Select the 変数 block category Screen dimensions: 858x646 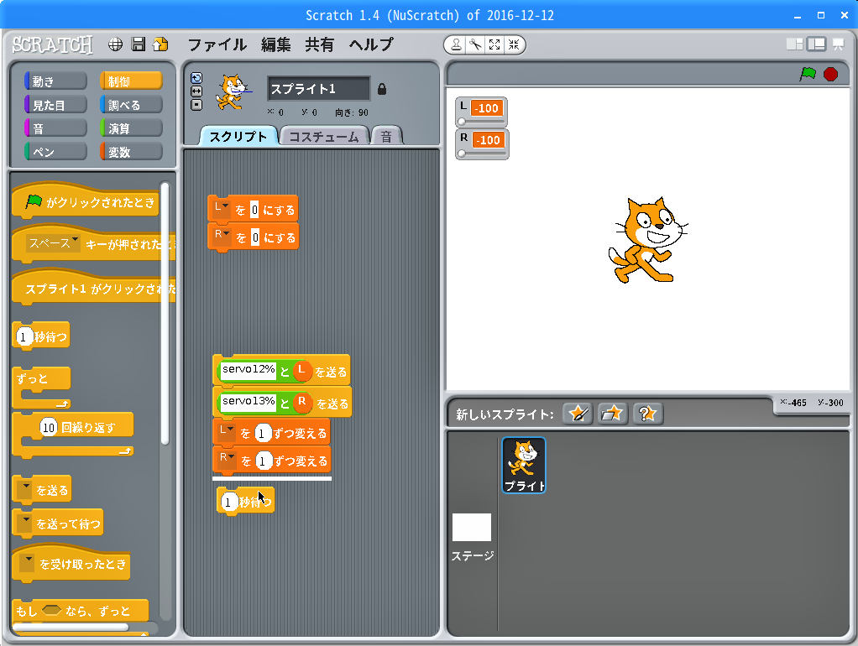(131, 152)
